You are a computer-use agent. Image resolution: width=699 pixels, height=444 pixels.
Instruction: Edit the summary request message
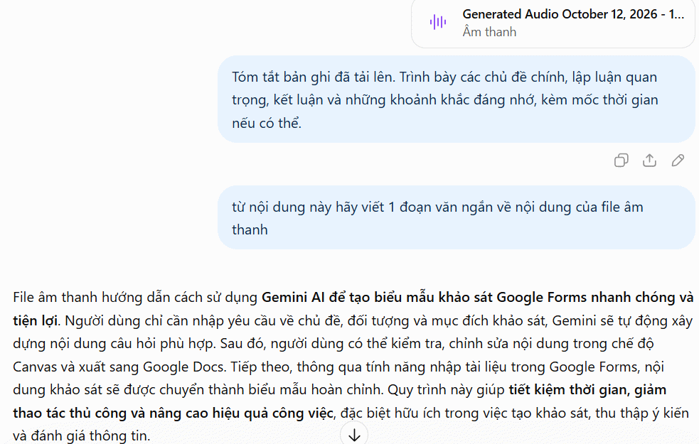click(678, 161)
